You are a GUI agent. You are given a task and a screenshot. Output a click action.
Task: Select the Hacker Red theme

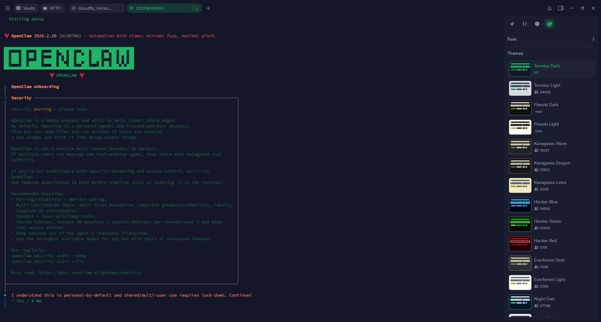[x=551, y=244]
